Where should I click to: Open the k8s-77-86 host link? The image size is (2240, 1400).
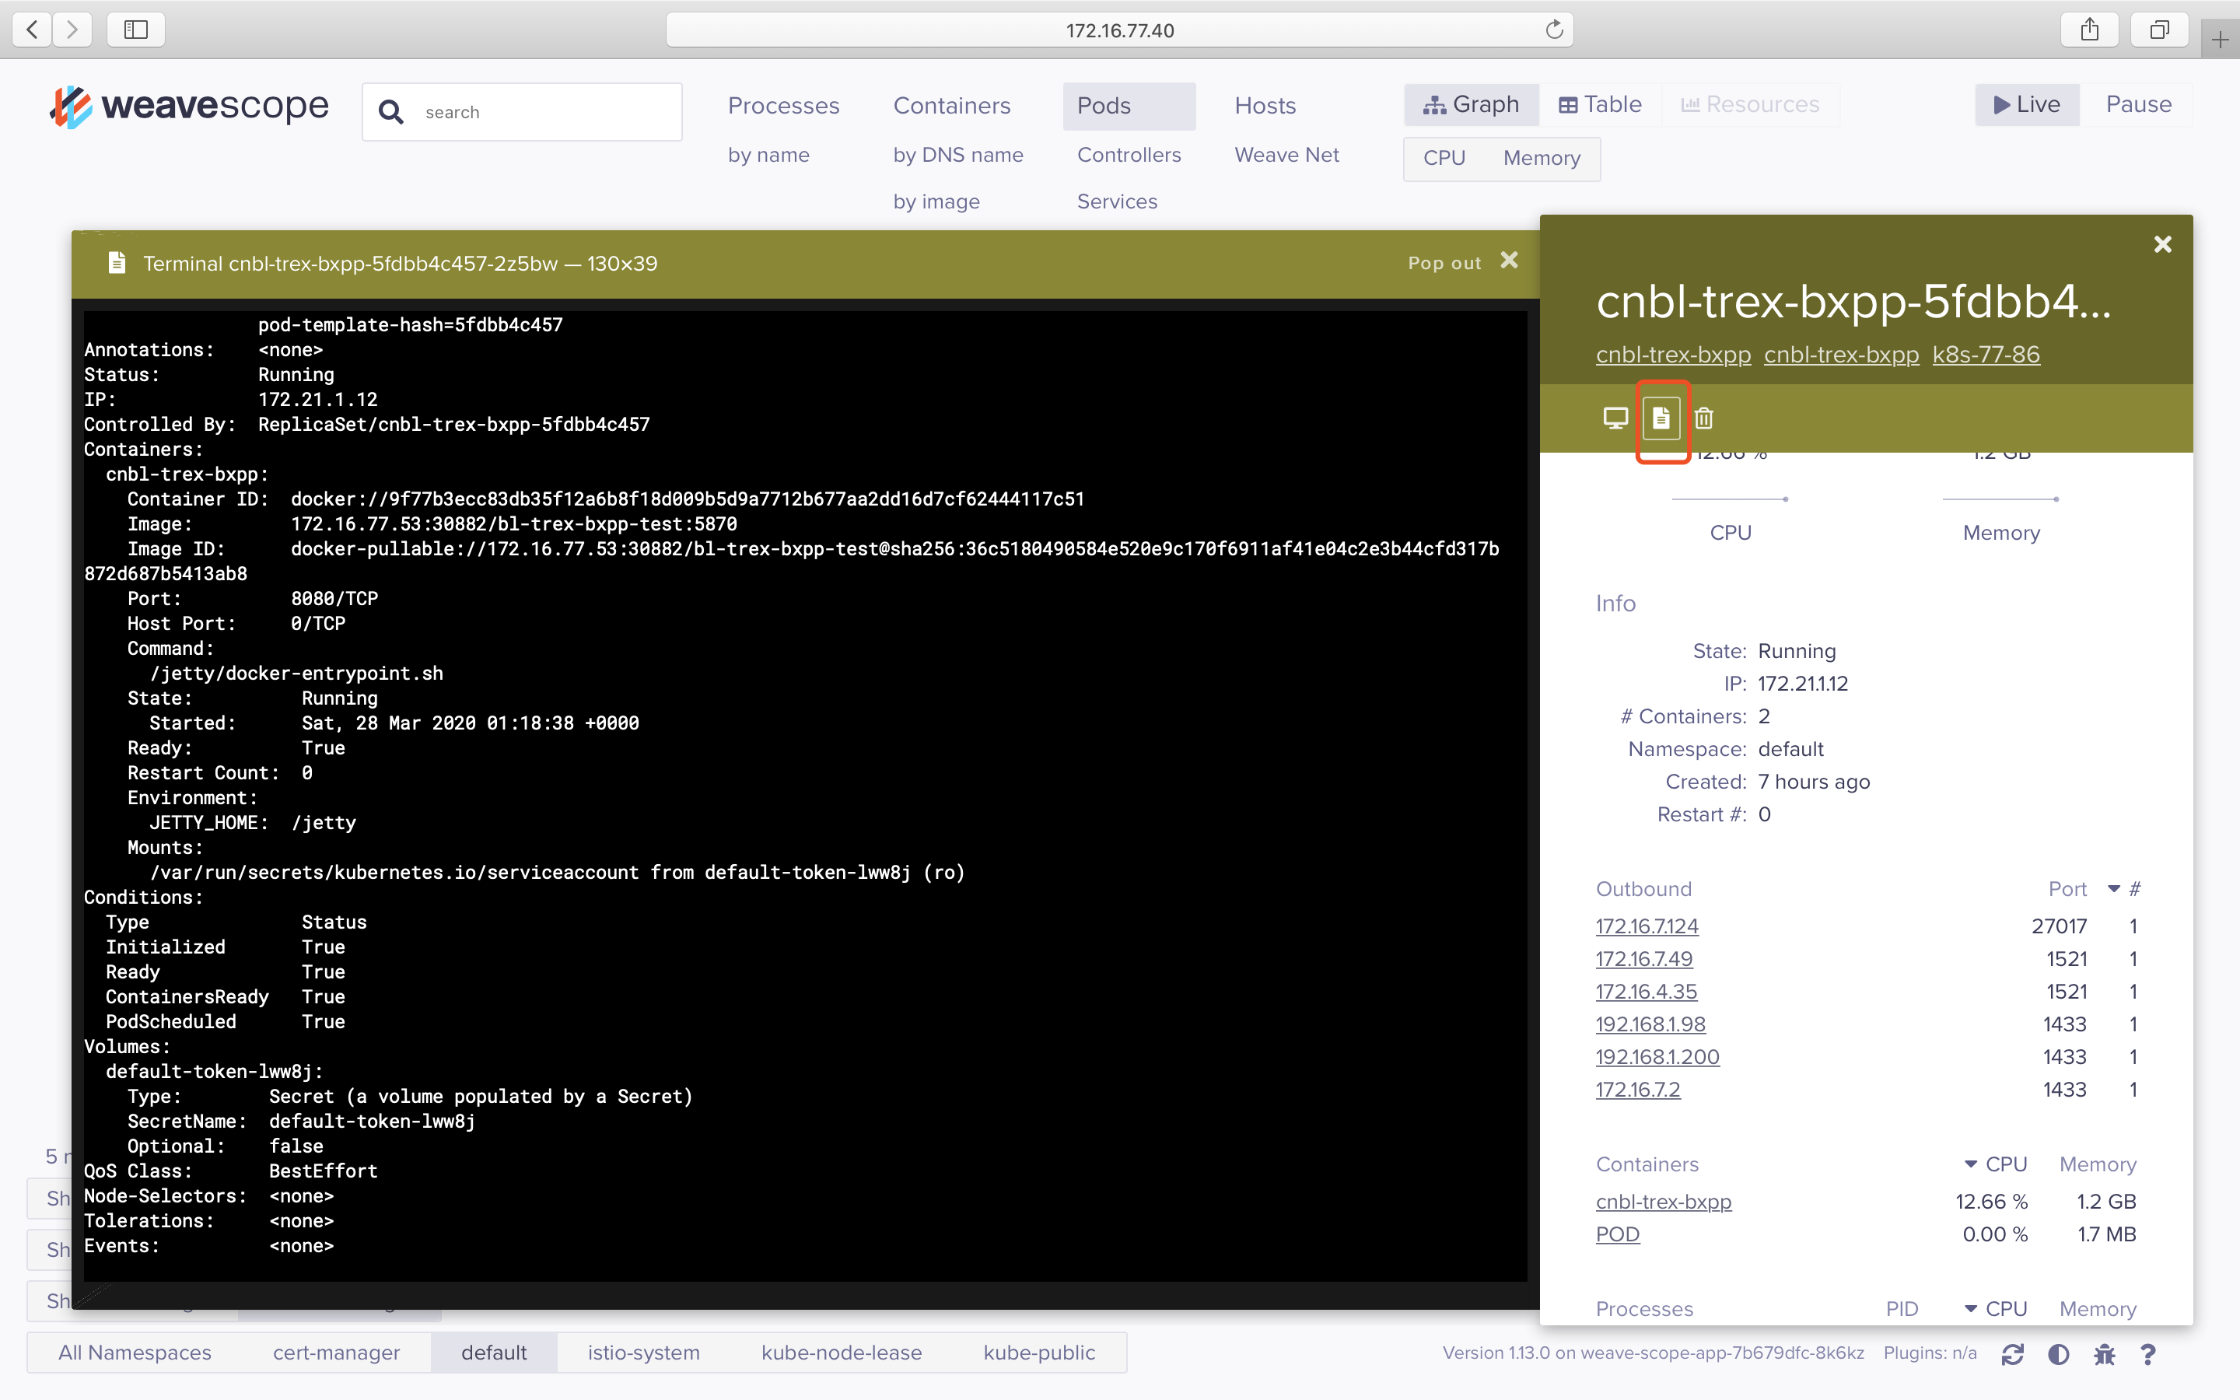pos(1986,355)
